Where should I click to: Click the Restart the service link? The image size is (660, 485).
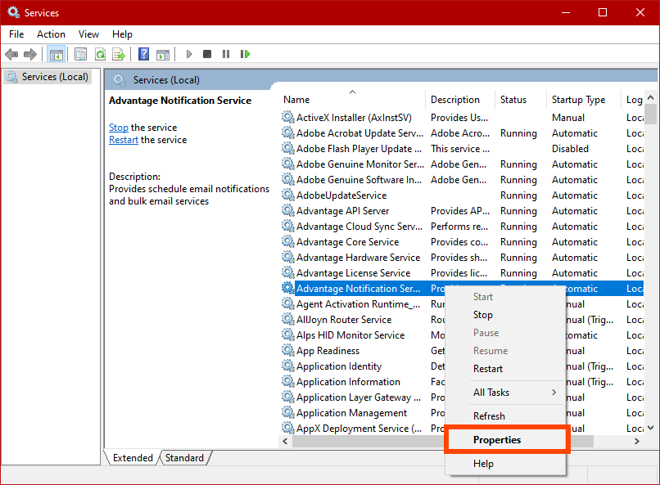click(124, 140)
